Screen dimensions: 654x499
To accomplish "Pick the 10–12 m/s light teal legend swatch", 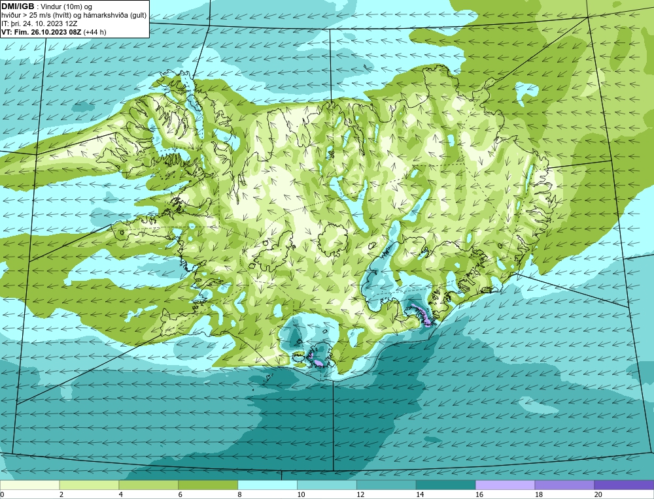I will coord(327,485).
